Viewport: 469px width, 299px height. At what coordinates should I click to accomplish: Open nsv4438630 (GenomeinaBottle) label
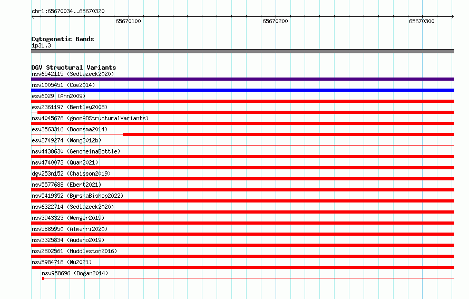[x=76, y=151]
